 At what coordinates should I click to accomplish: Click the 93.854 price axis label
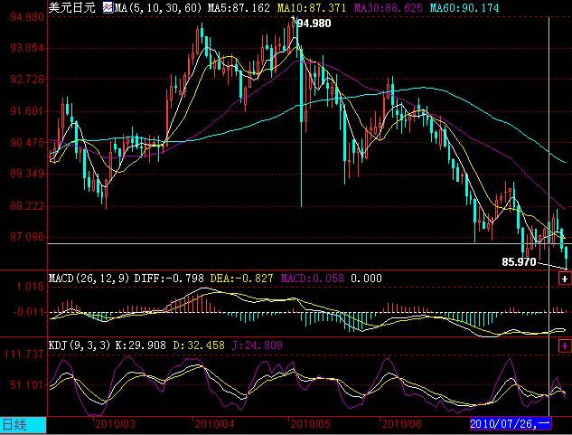pyautogui.click(x=27, y=48)
